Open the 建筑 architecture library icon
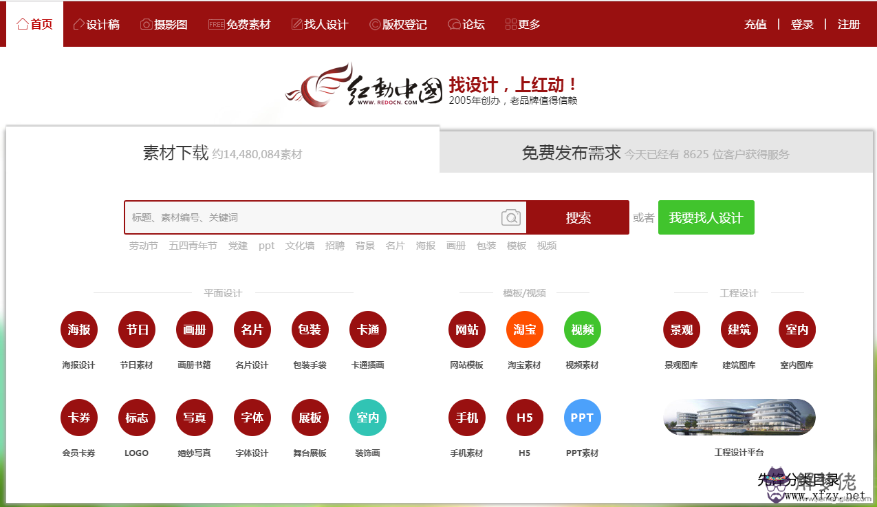This screenshot has height=507, width=877. (739, 330)
